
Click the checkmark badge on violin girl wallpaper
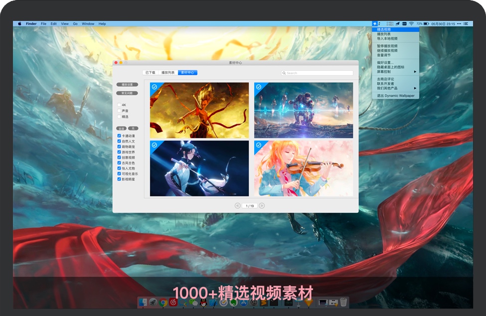pos(258,145)
